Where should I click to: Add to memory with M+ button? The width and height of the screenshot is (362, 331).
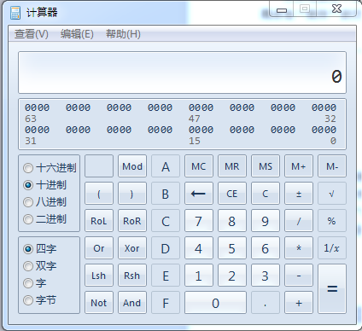[x=299, y=166]
